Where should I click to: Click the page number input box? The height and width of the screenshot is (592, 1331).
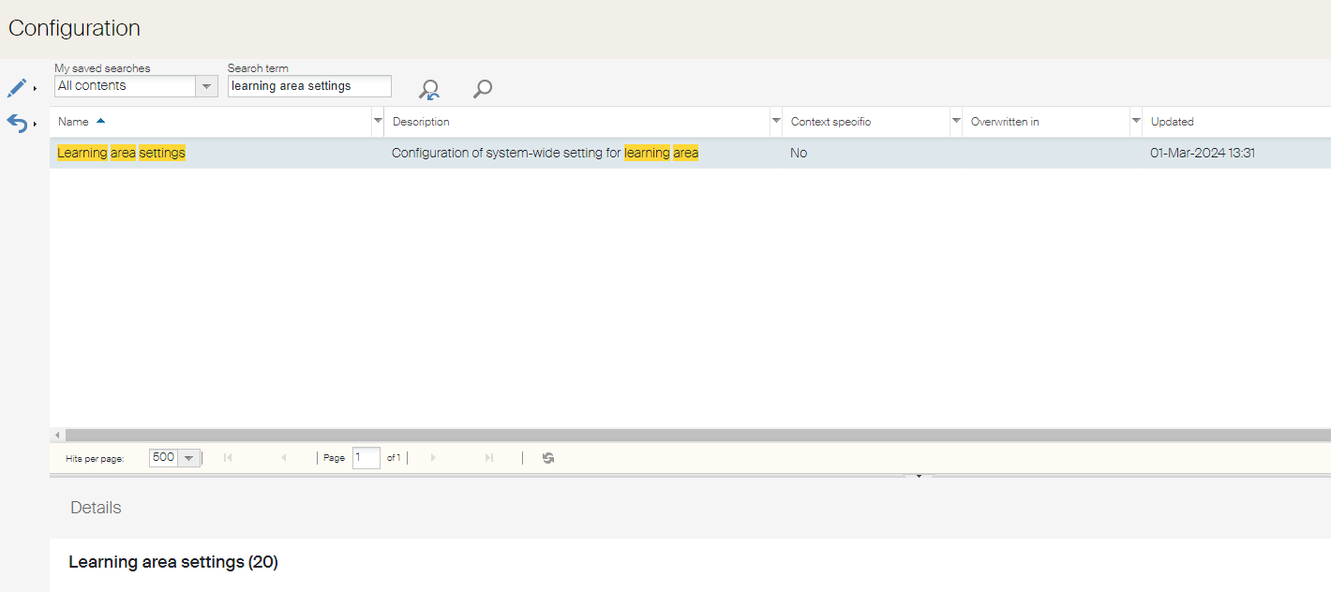[366, 458]
